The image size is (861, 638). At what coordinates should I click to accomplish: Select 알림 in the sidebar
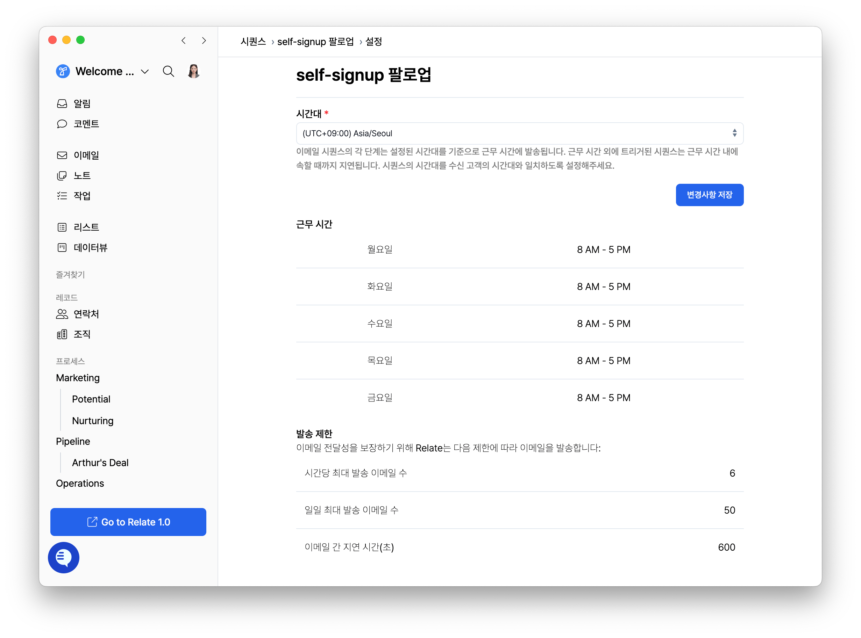pyautogui.click(x=82, y=103)
